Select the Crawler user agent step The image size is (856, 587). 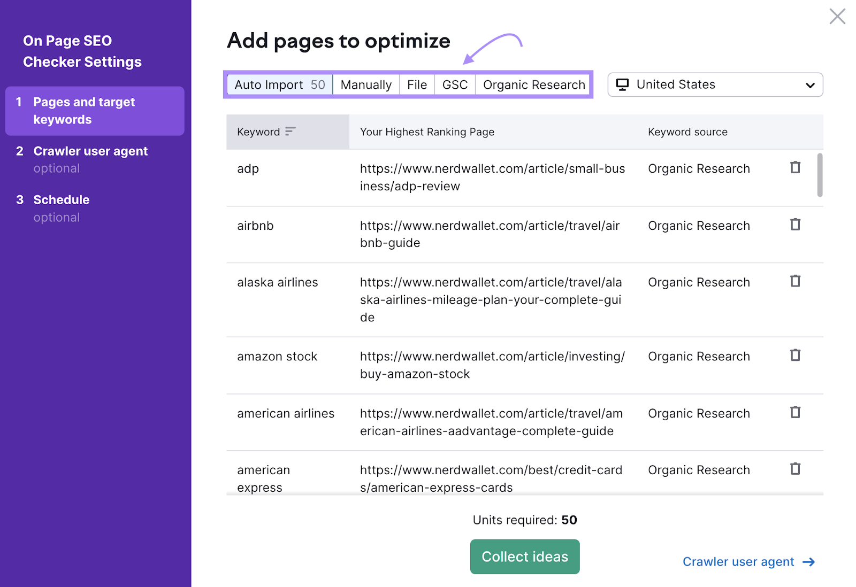(90, 151)
